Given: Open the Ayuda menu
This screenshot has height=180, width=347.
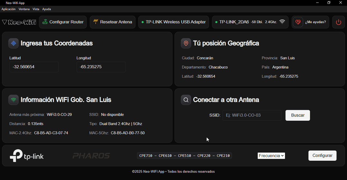Looking at the screenshot, I should tap(47, 9).
